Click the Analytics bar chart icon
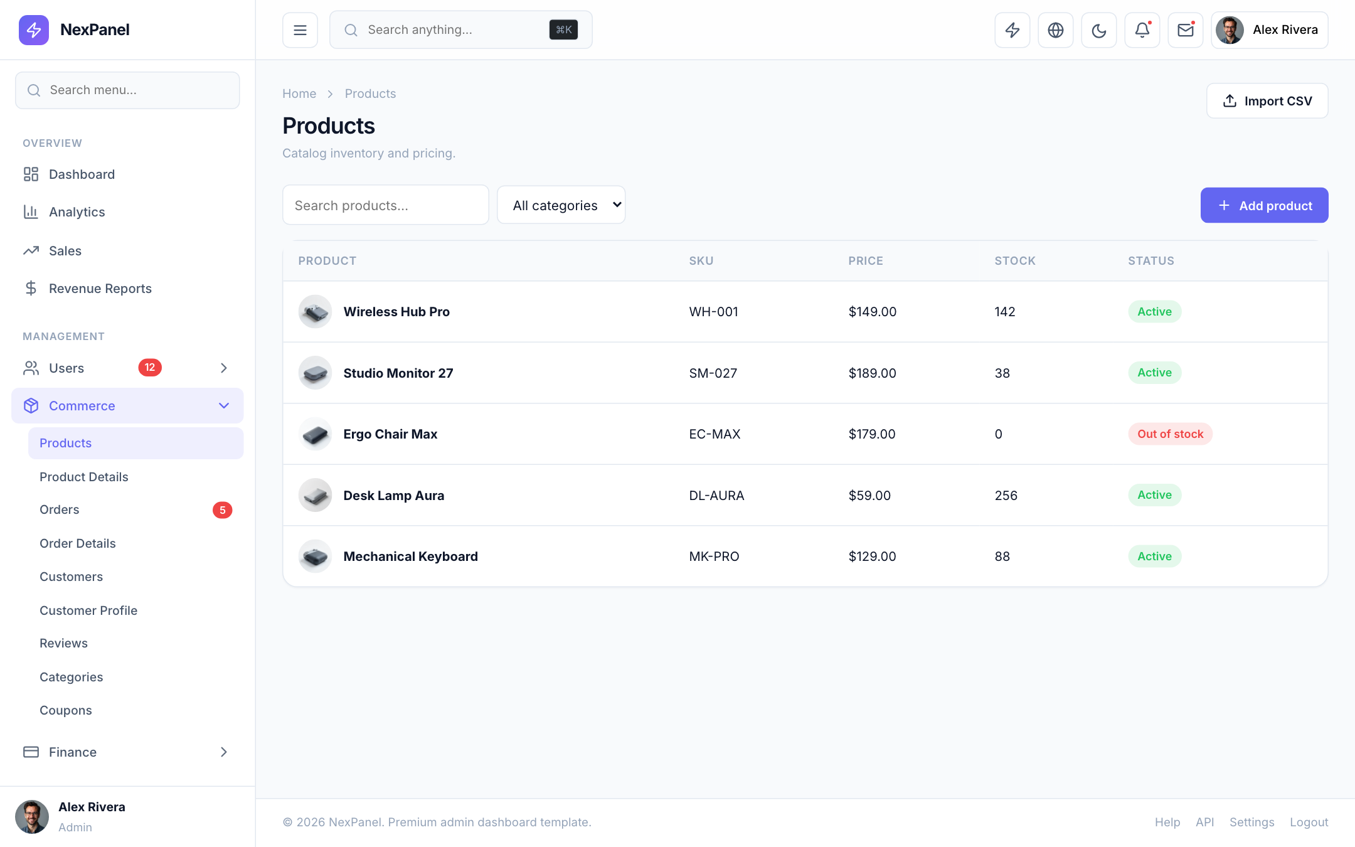 (31, 211)
